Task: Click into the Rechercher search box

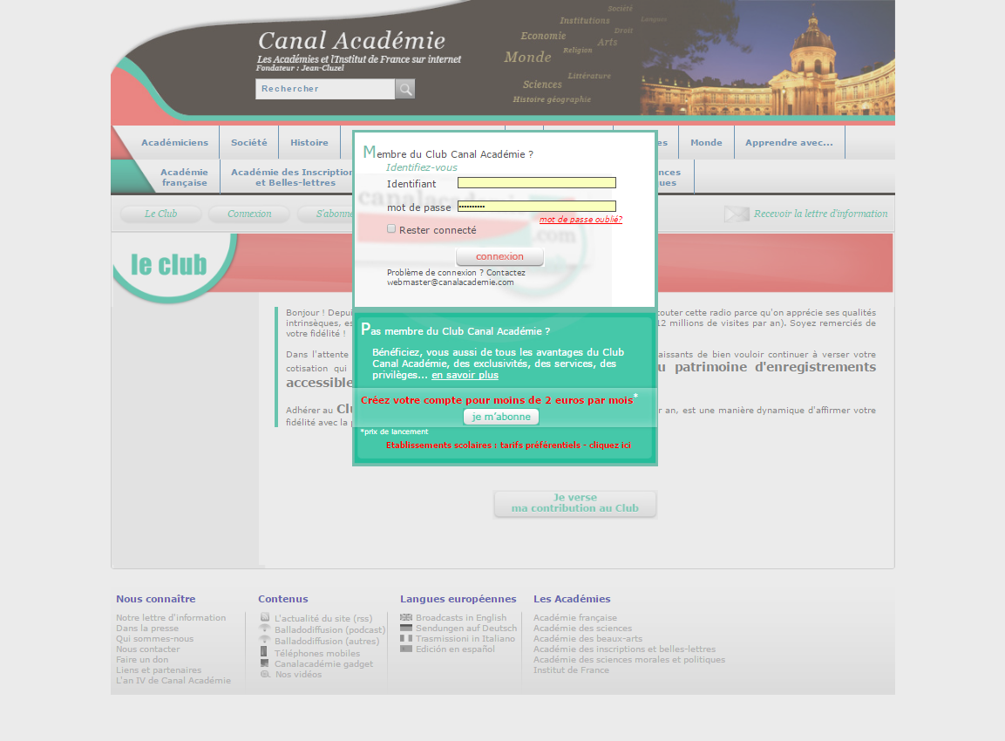Action: (325, 89)
